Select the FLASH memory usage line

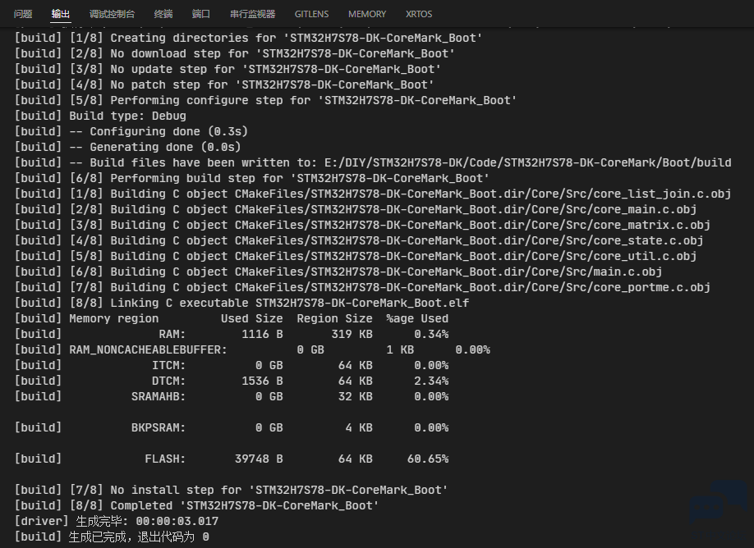[232, 459]
